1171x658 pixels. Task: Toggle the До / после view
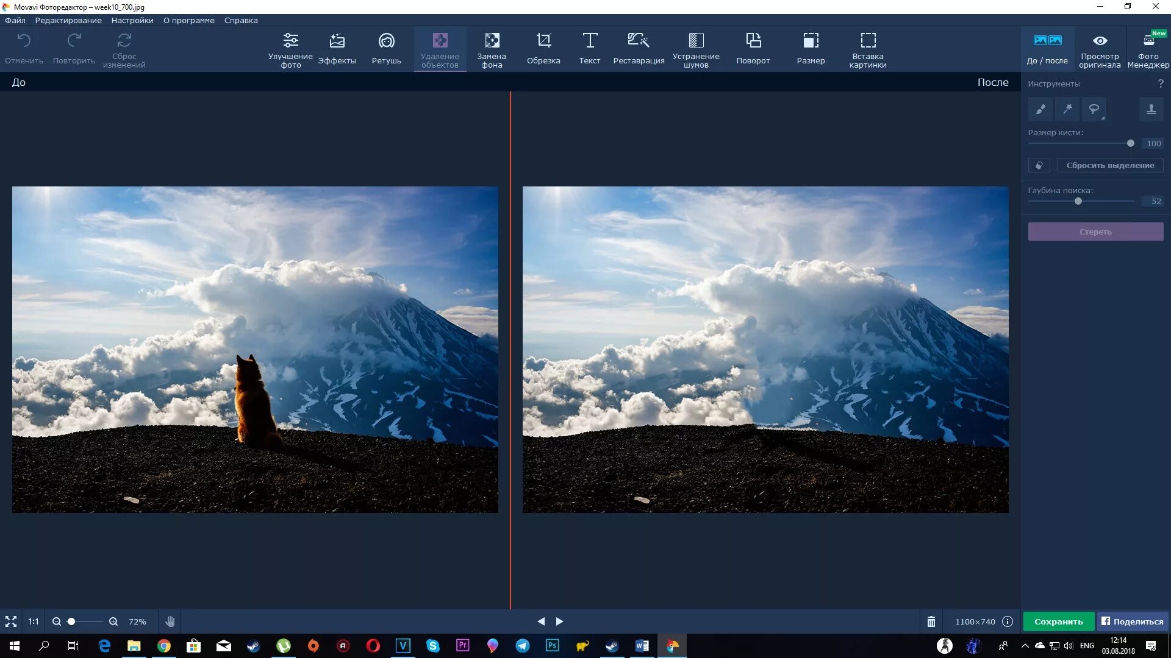(x=1047, y=48)
